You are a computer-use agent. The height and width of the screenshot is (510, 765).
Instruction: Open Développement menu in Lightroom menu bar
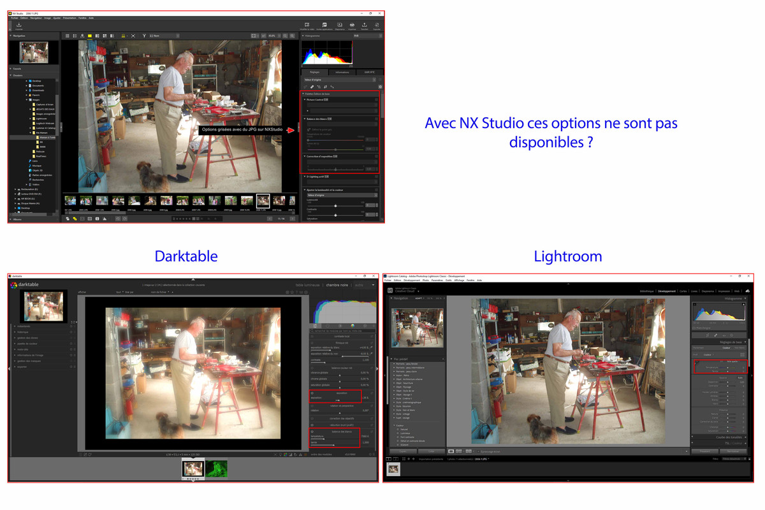pyautogui.click(x=412, y=280)
